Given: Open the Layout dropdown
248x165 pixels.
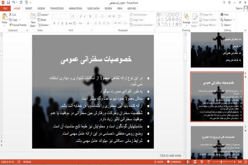Looking at the screenshot, I should (x=43, y=14).
